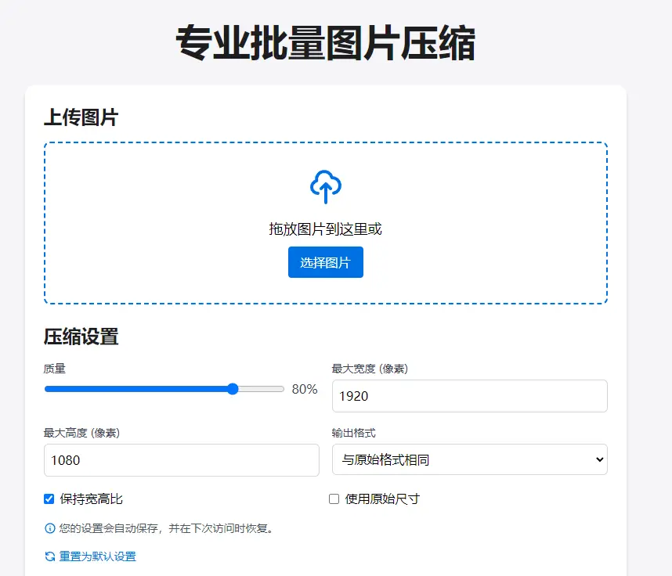Image resolution: width=672 pixels, height=576 pixels.
Task: Click inside the 最大宽度 input field
Action: pos(470,396)
